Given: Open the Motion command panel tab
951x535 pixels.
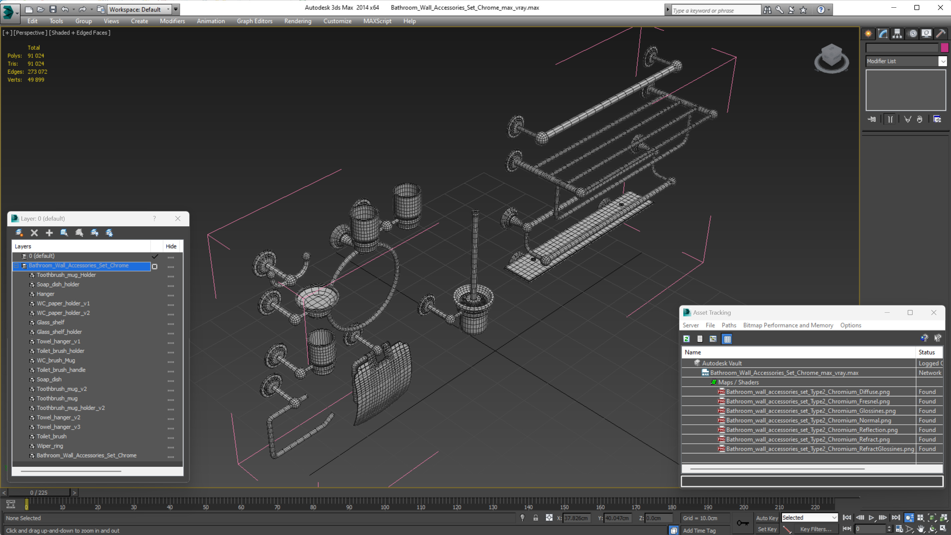Looking at the screenshot, I should point(912,34).
